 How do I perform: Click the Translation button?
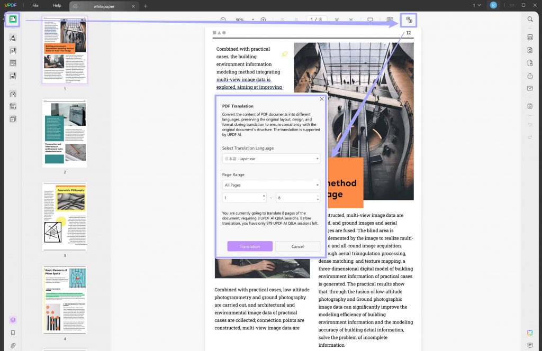pyautogui.click(x=249, y=246)
